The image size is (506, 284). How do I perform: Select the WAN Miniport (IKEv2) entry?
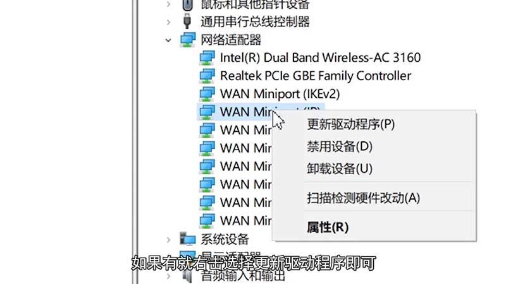280,94
